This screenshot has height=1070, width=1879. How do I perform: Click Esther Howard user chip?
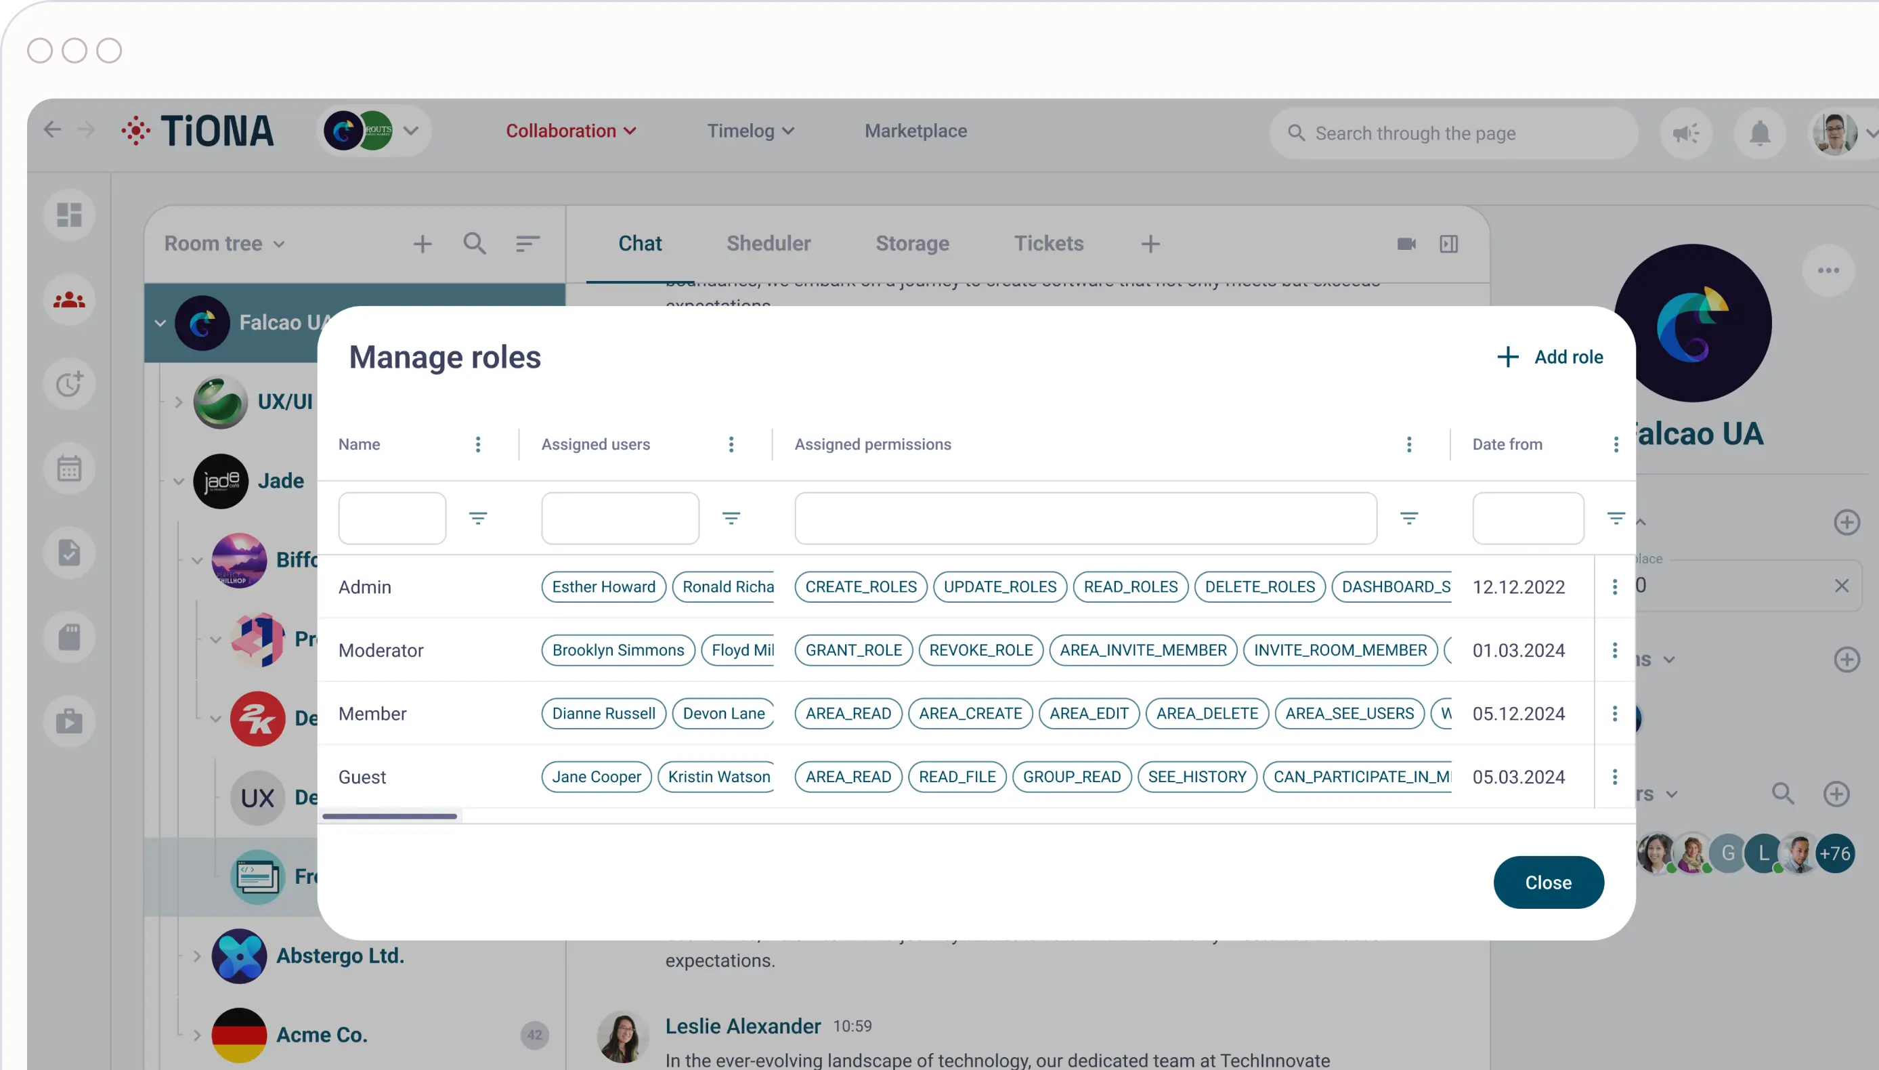click(x=603, y=586)
